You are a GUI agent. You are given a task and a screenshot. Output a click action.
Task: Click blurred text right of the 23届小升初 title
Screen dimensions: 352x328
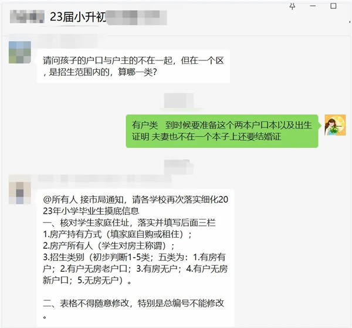137,17
